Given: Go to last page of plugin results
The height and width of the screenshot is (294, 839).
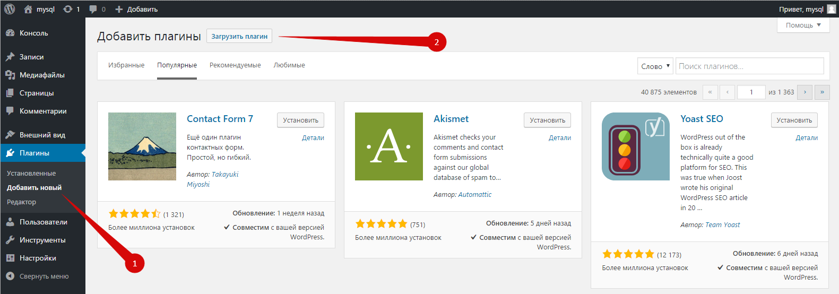Looking at the screenshot, I should coord(822,92).
